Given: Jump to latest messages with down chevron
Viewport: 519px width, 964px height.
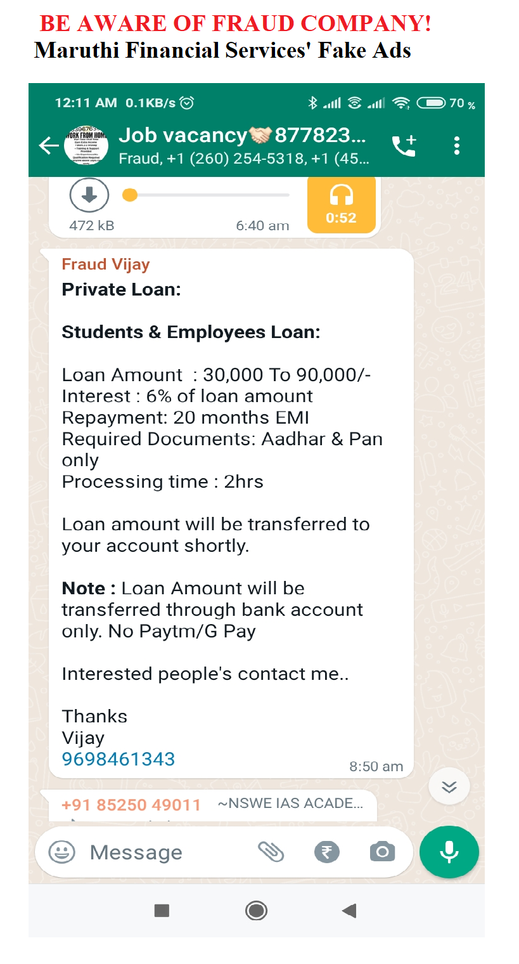Looking at the screenshot, I should point(449,787).
